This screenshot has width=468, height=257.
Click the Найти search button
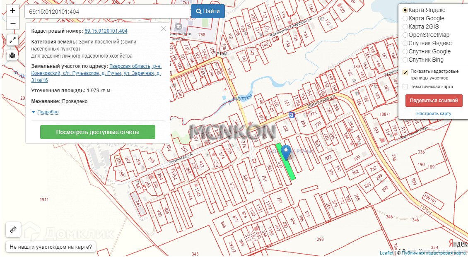coord(208,11)
